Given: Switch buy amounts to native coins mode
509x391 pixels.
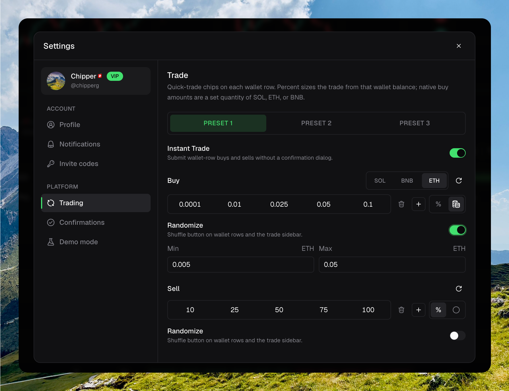Looking at the screenshot, I should click(x=456, y=204).
